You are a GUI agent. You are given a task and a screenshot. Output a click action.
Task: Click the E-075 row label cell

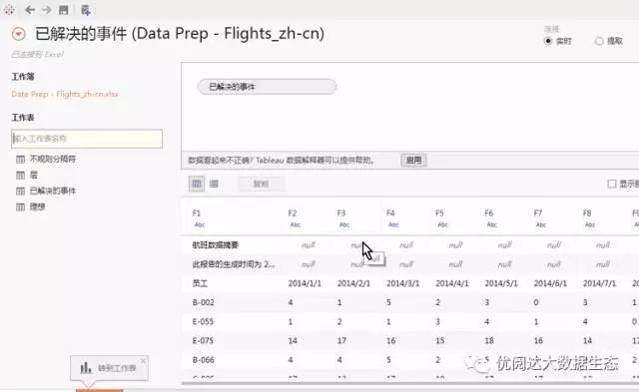tap(203, 341)
